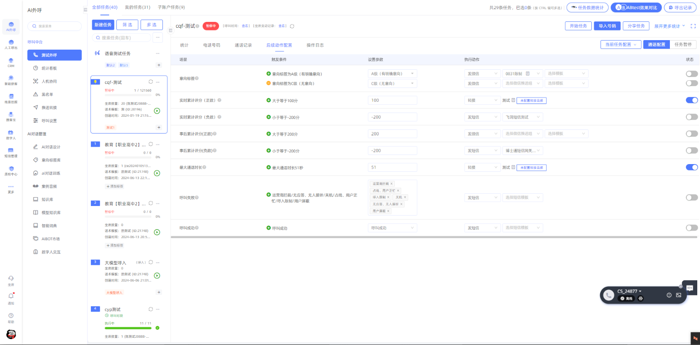
Task: Click the plus icon on 语音测试任务 card
Action: click(159, 65)
